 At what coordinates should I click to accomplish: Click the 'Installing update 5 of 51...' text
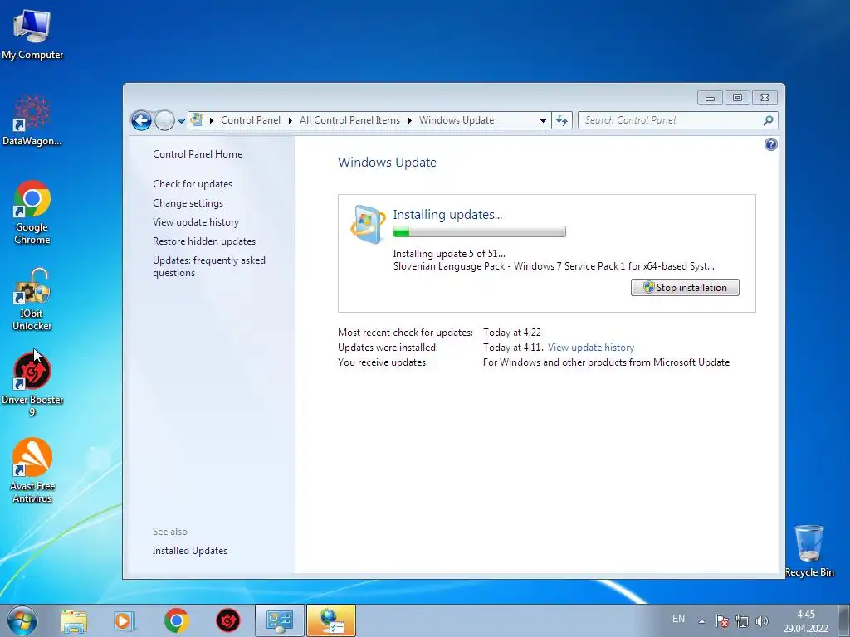(449, 254)
